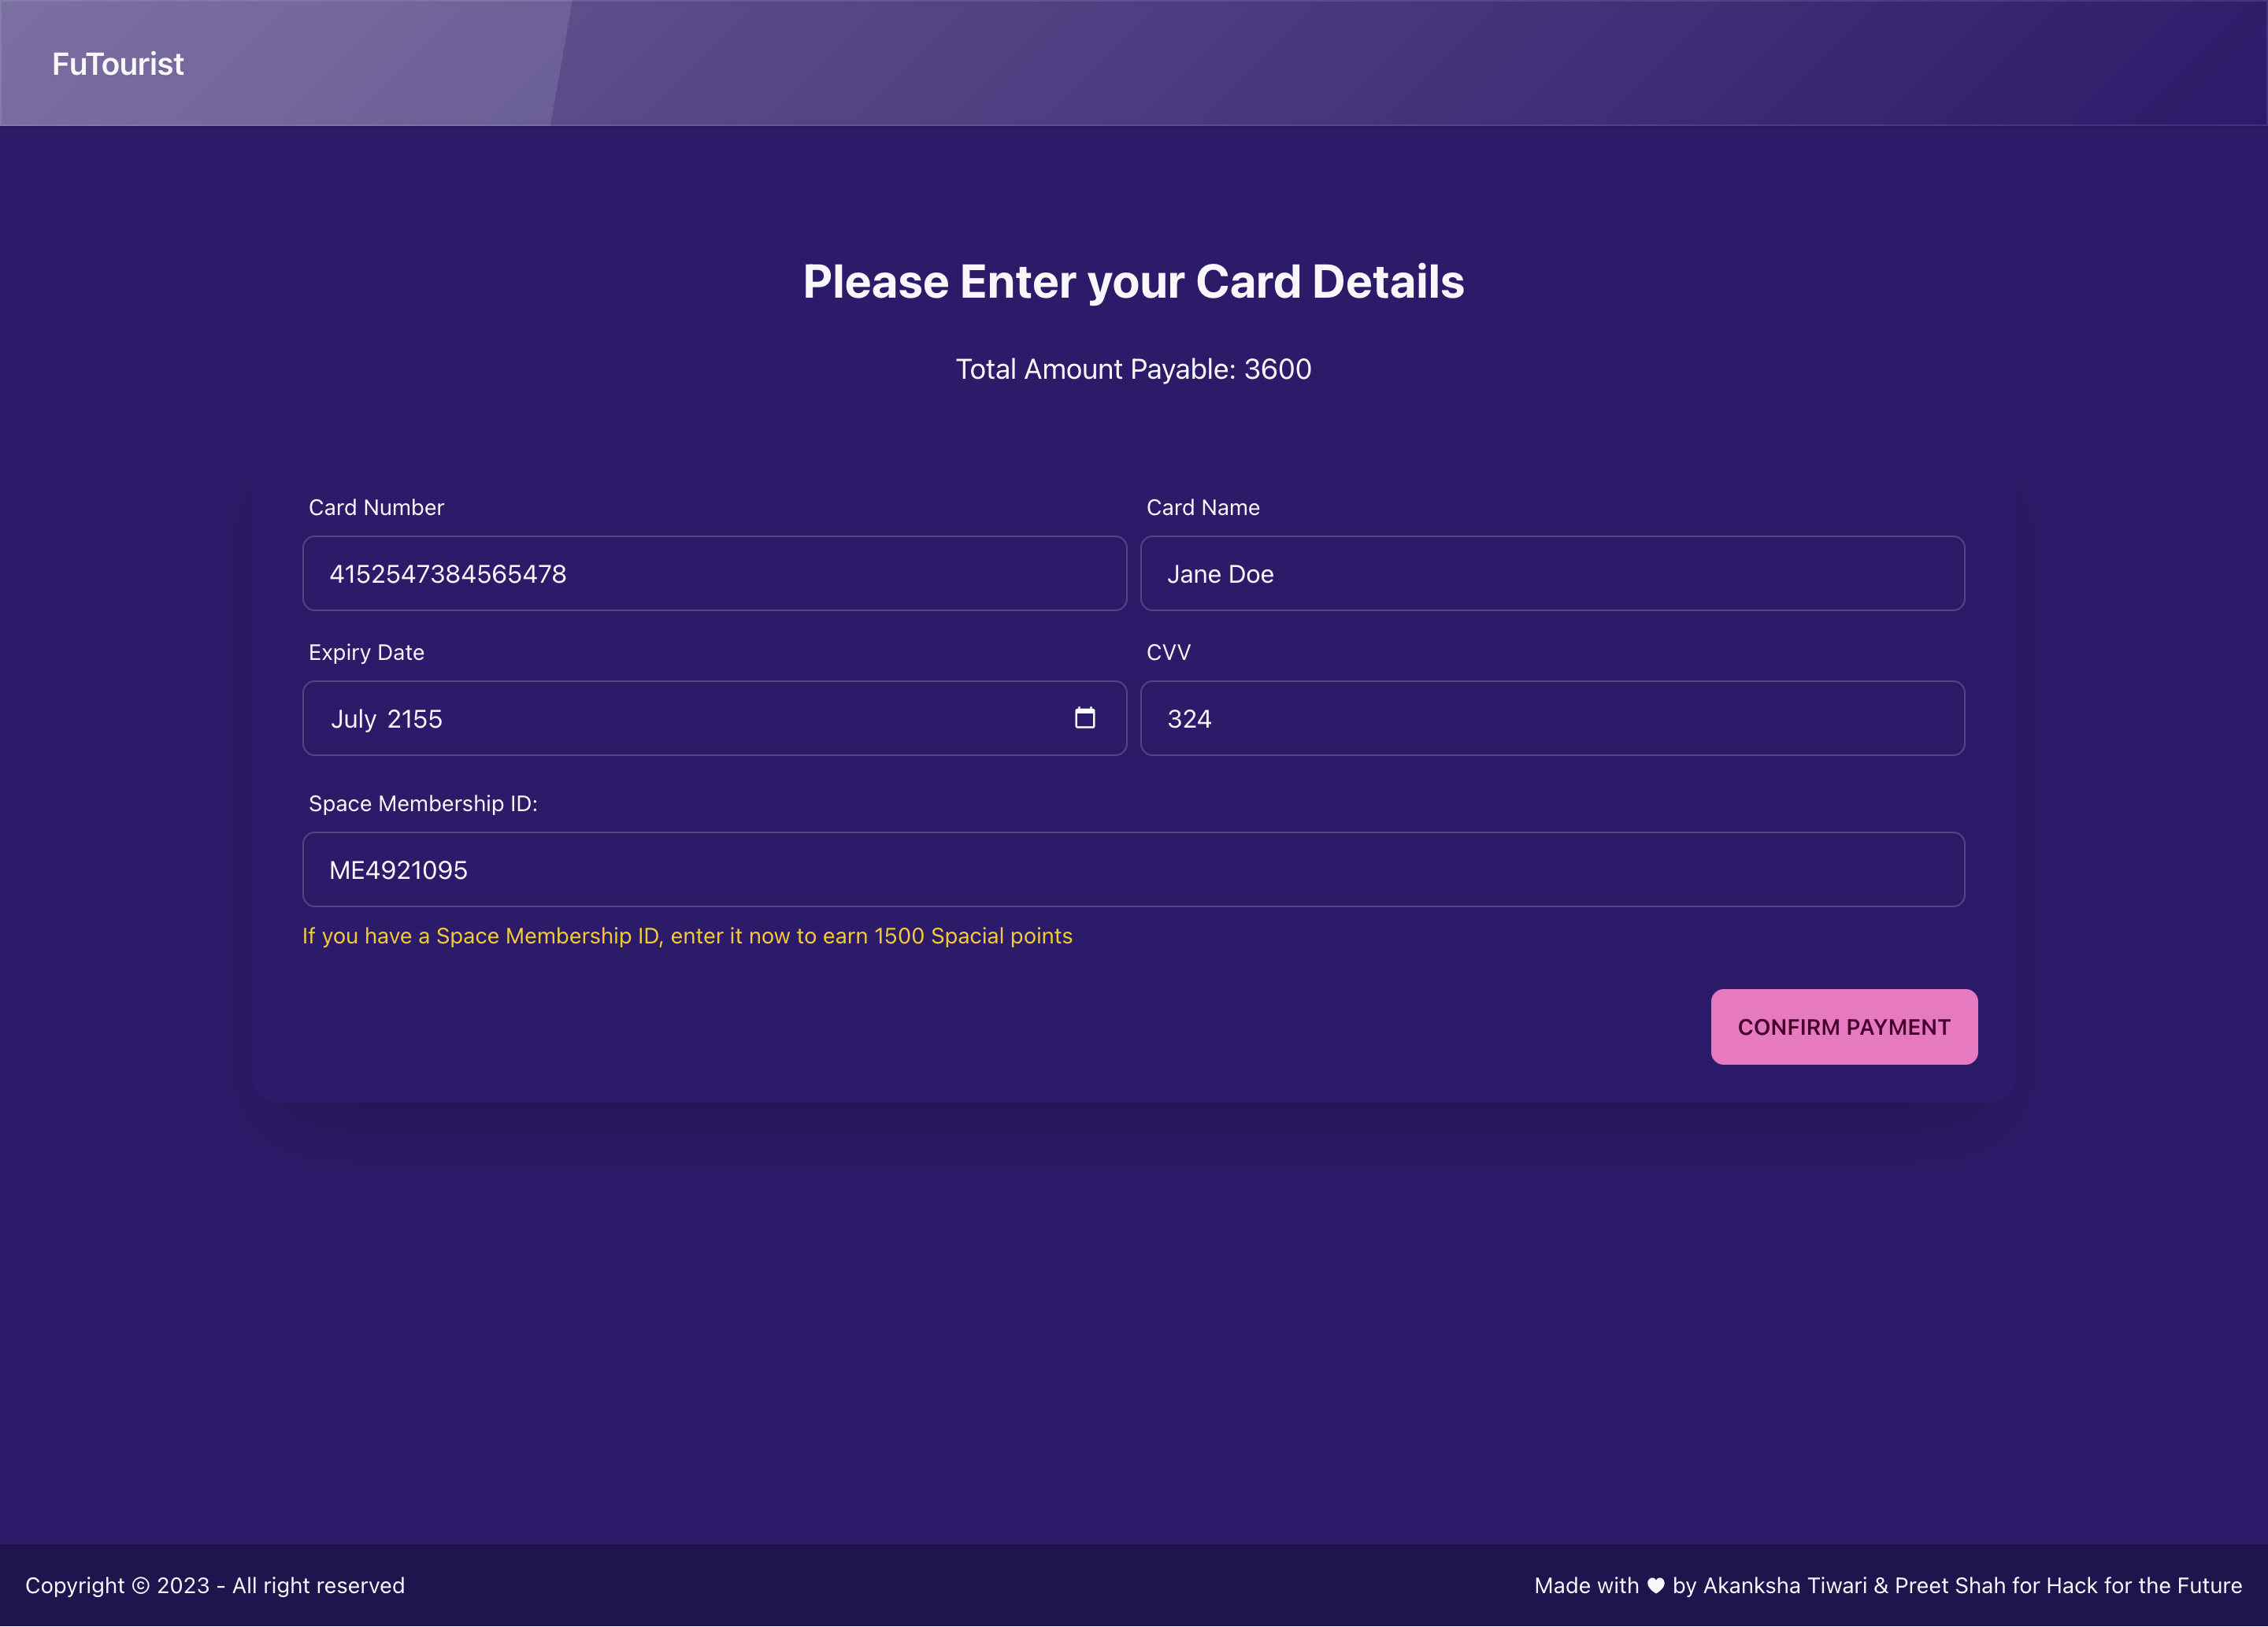Click the heart icon in the footer
This screenshot has width=2268, height=1627.
tap(1656, 1585)
